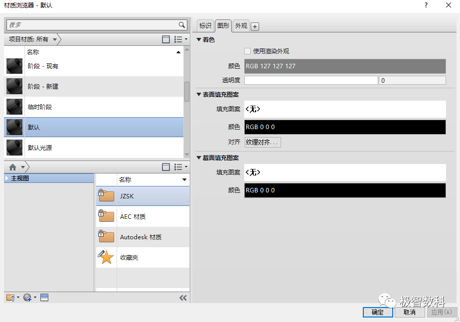The height and width of the screenshot is (322, 460).
Task: Click the search magnifier icon
Action: 182,25
